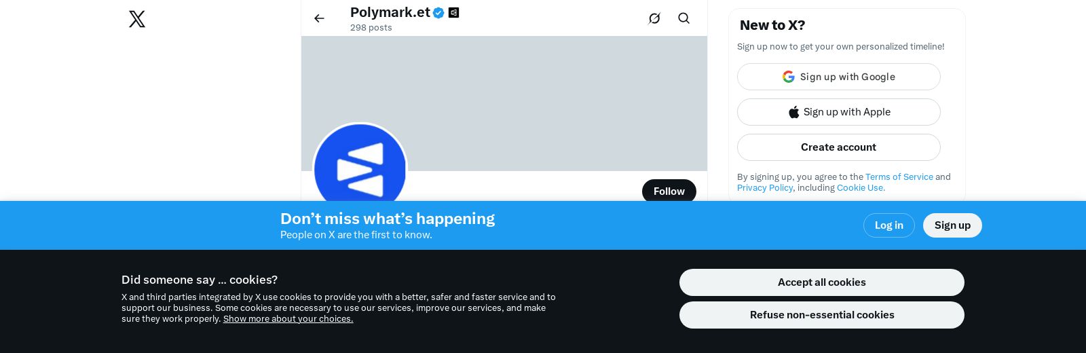Accept all cookies
Image resolution: width=1086 pixels, height=353 pixels.
pos(821,282)
